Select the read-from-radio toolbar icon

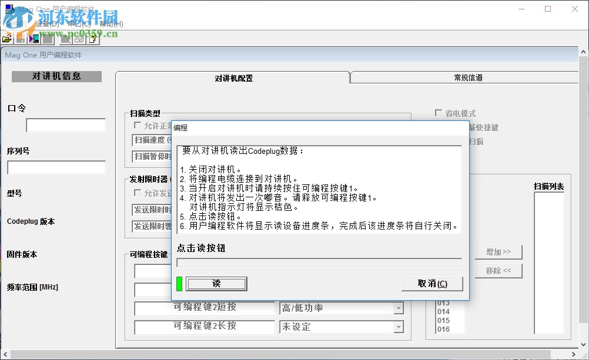34,39
